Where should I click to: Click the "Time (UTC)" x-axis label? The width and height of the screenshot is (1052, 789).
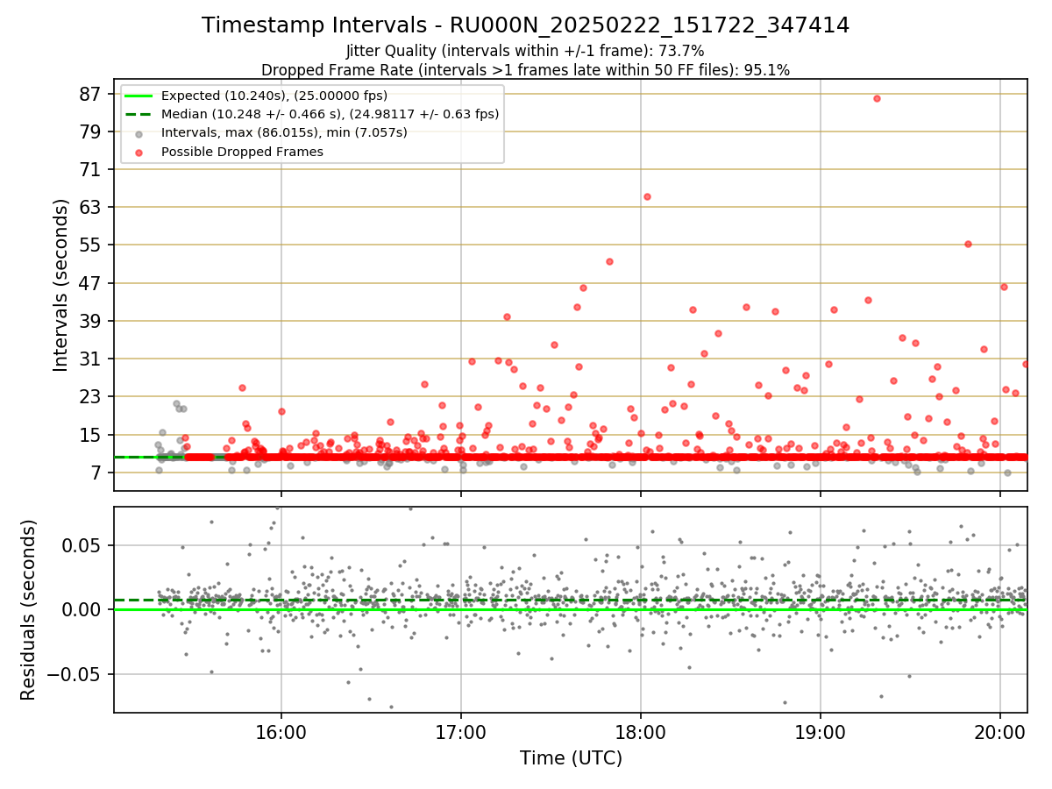(571, 758)
